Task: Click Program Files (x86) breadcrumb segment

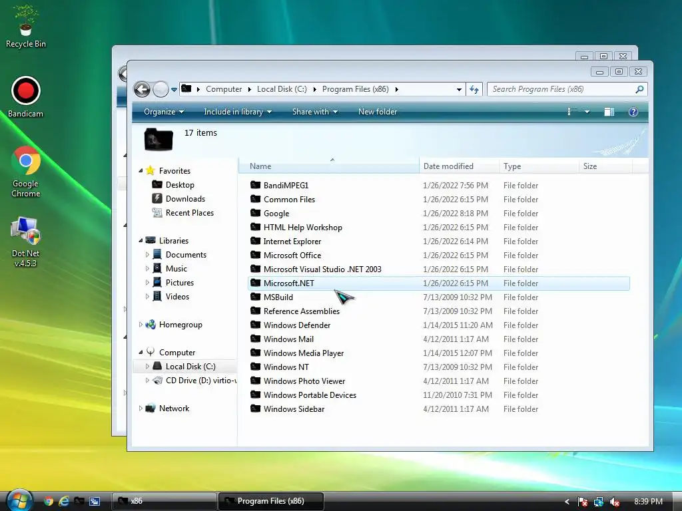Action: tap(356, 89)
